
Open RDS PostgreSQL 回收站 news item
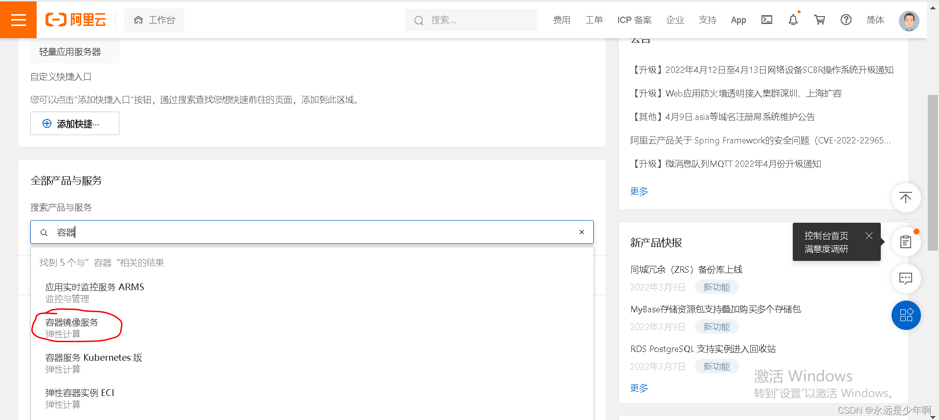tap(703, 349)
